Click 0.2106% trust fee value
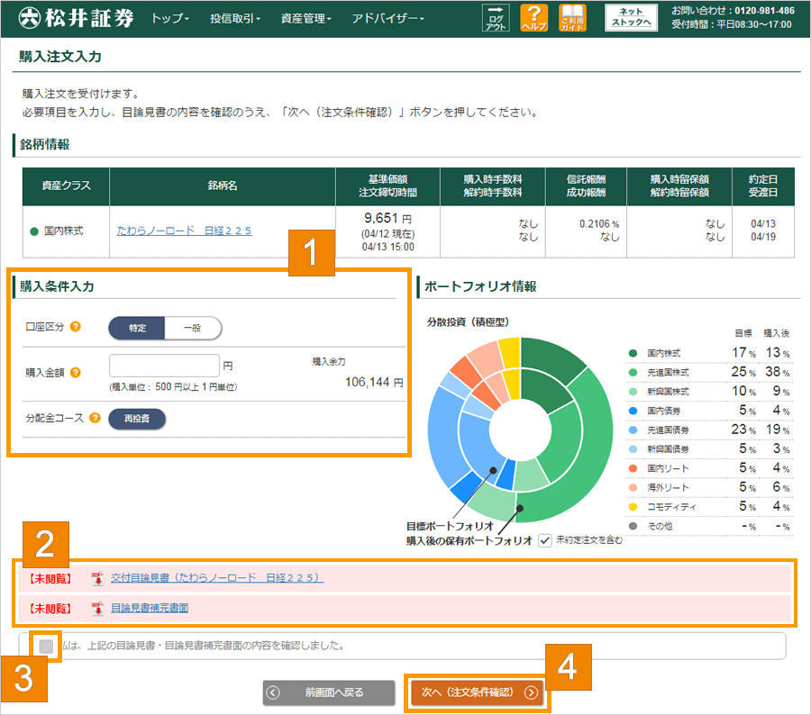The image size is (811, 715). [599, 224]
